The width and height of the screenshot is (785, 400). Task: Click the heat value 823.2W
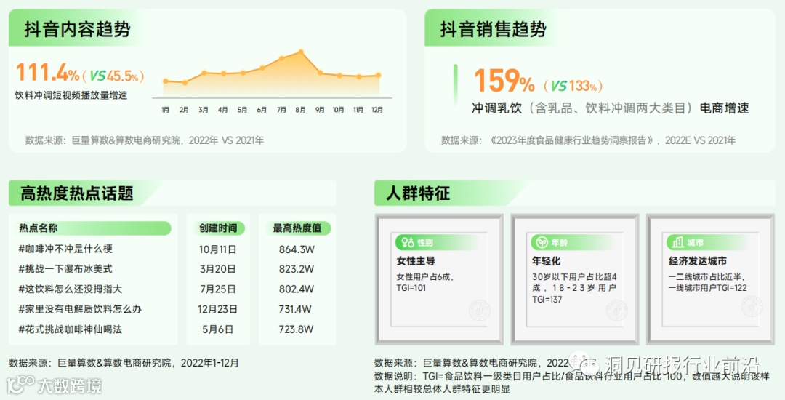coord(297,269)
